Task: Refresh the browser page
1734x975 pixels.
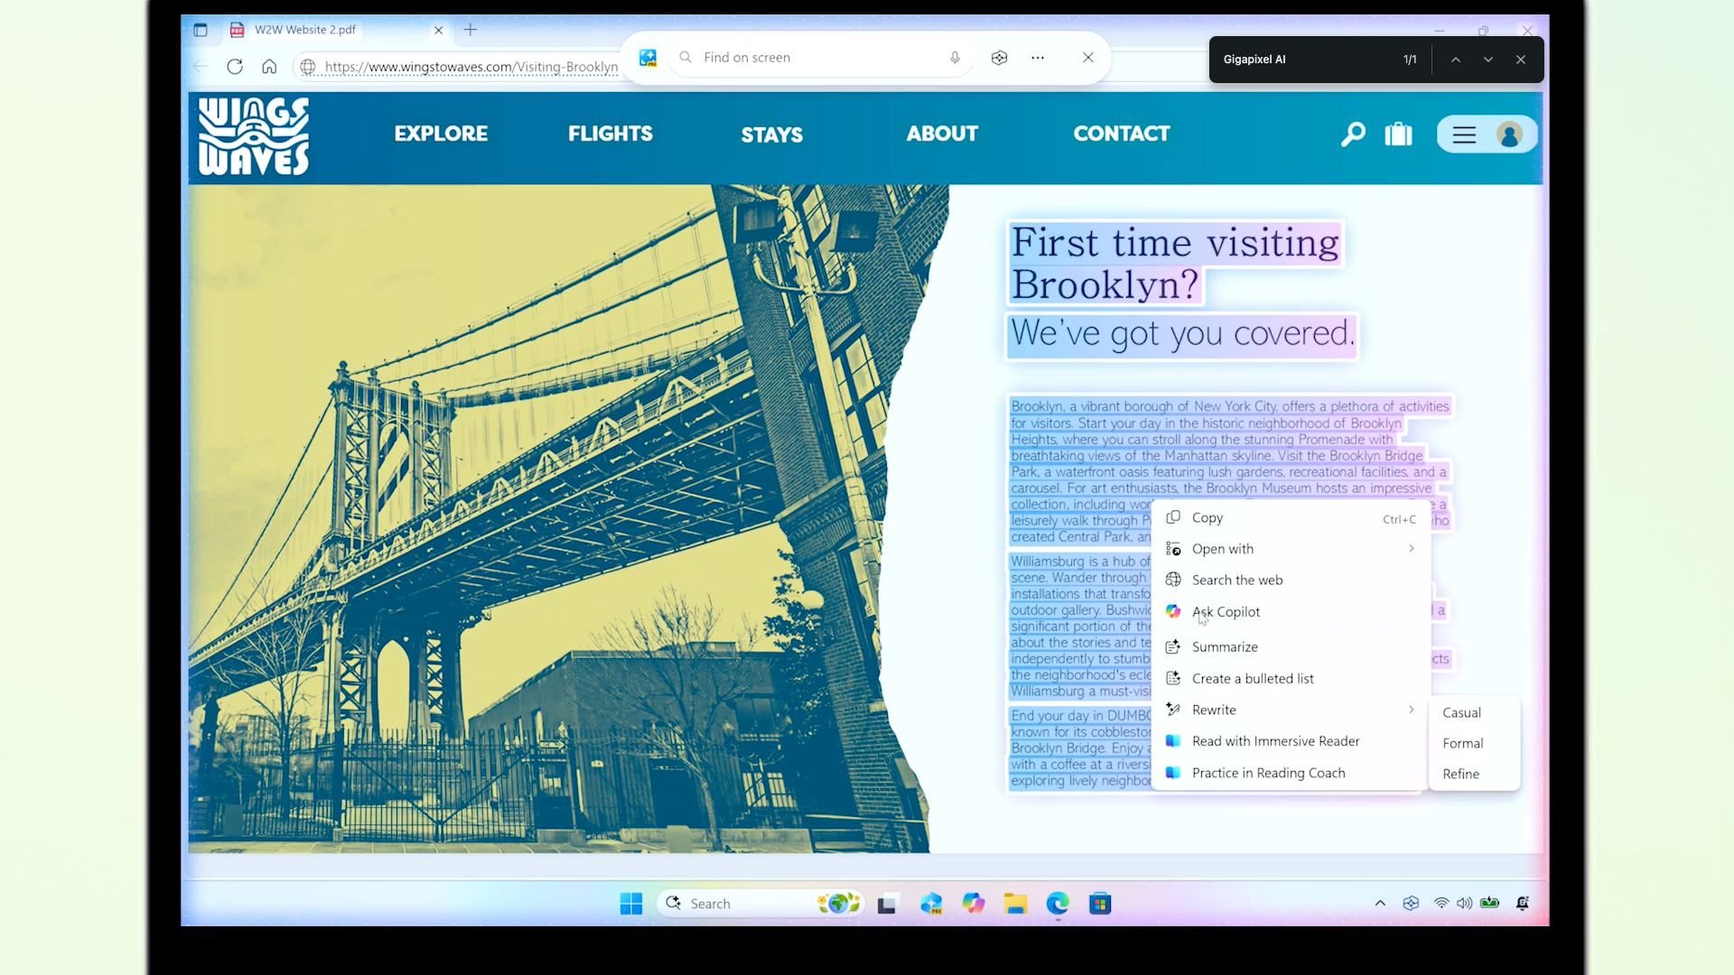Action: [235, 67]
